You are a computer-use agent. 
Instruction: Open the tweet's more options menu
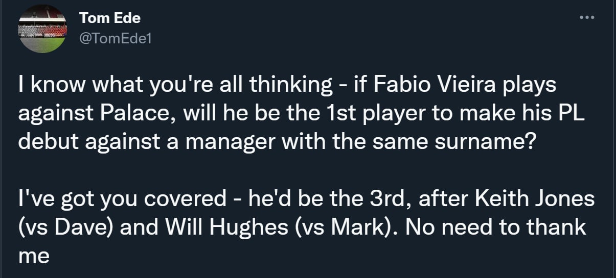[x=586, y=18]
